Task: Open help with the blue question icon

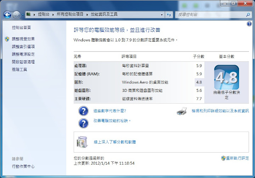Action: [249, 24]
